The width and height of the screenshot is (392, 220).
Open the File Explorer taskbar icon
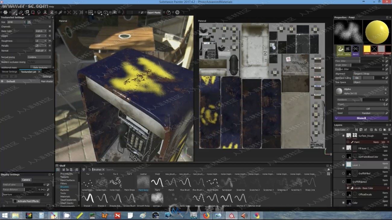(x=15, y=215)
